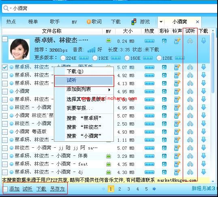Click the 另存为 link
Screen dimensions: 218x197
[58, 189]
